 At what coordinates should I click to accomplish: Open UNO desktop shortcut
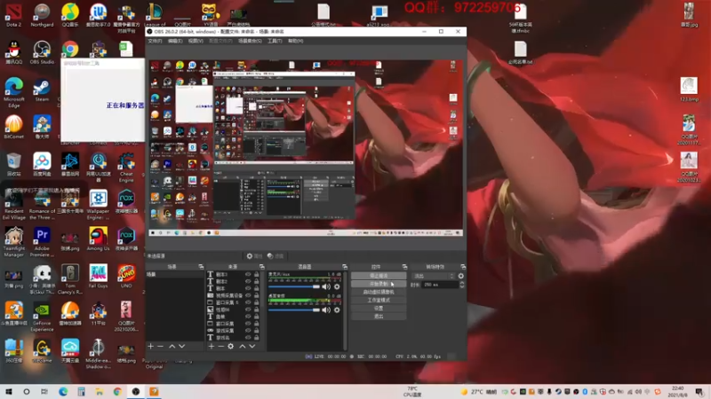[126, 276]
